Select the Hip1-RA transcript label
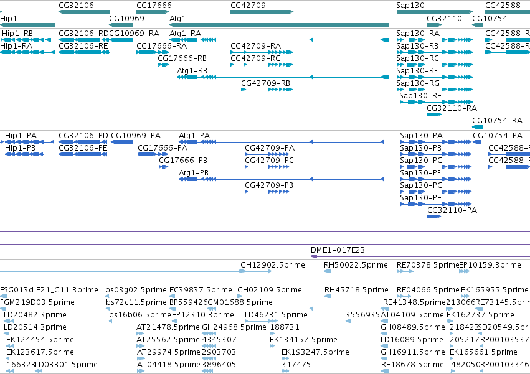This screenshot has height=374, width=530. pyautogui.click(x=16, y=46)
